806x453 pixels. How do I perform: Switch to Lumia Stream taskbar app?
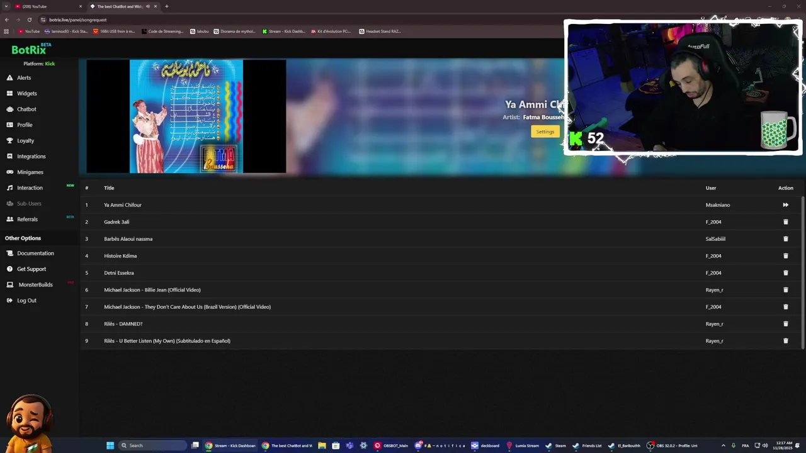(x=523, y=445)
